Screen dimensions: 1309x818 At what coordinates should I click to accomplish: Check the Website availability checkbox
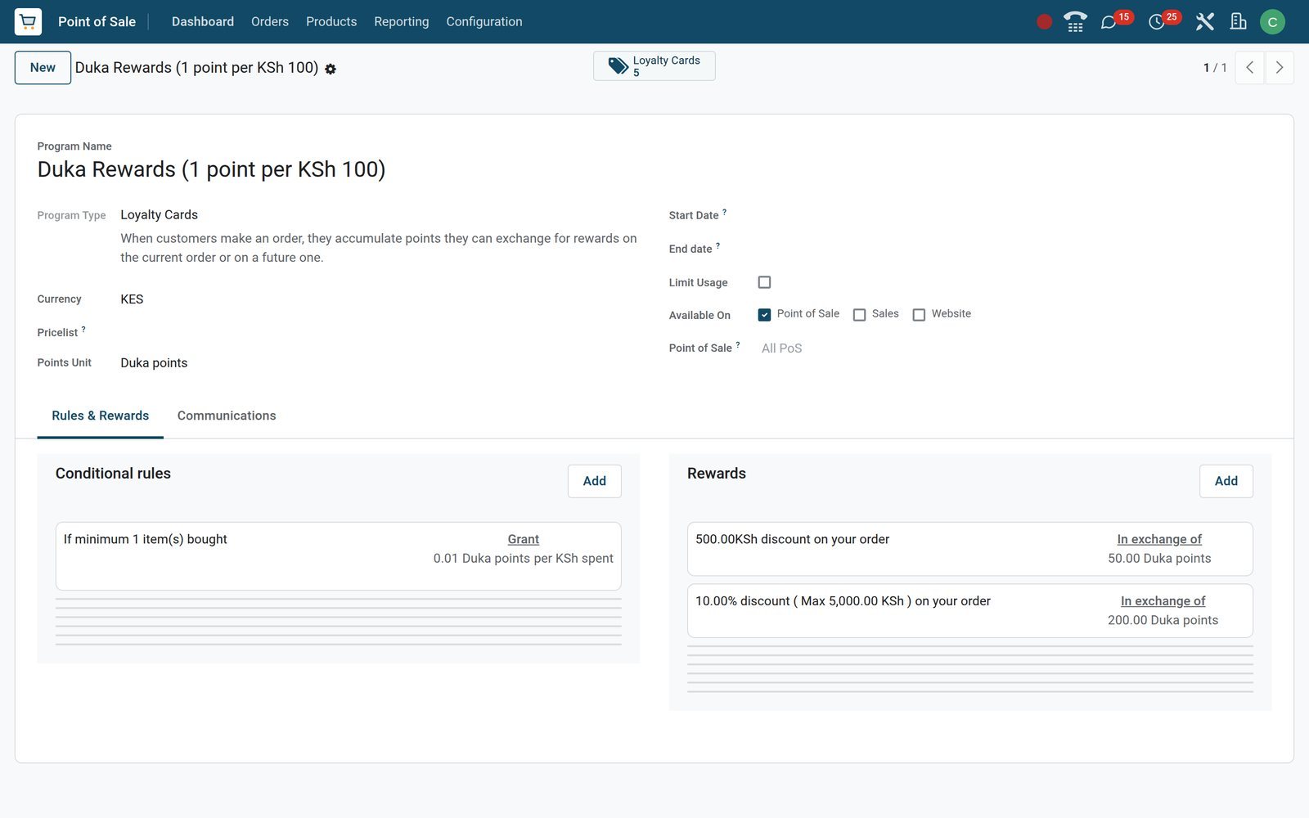919,315
